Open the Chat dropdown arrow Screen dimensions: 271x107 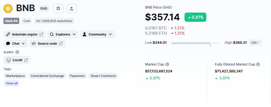[23, 43]
